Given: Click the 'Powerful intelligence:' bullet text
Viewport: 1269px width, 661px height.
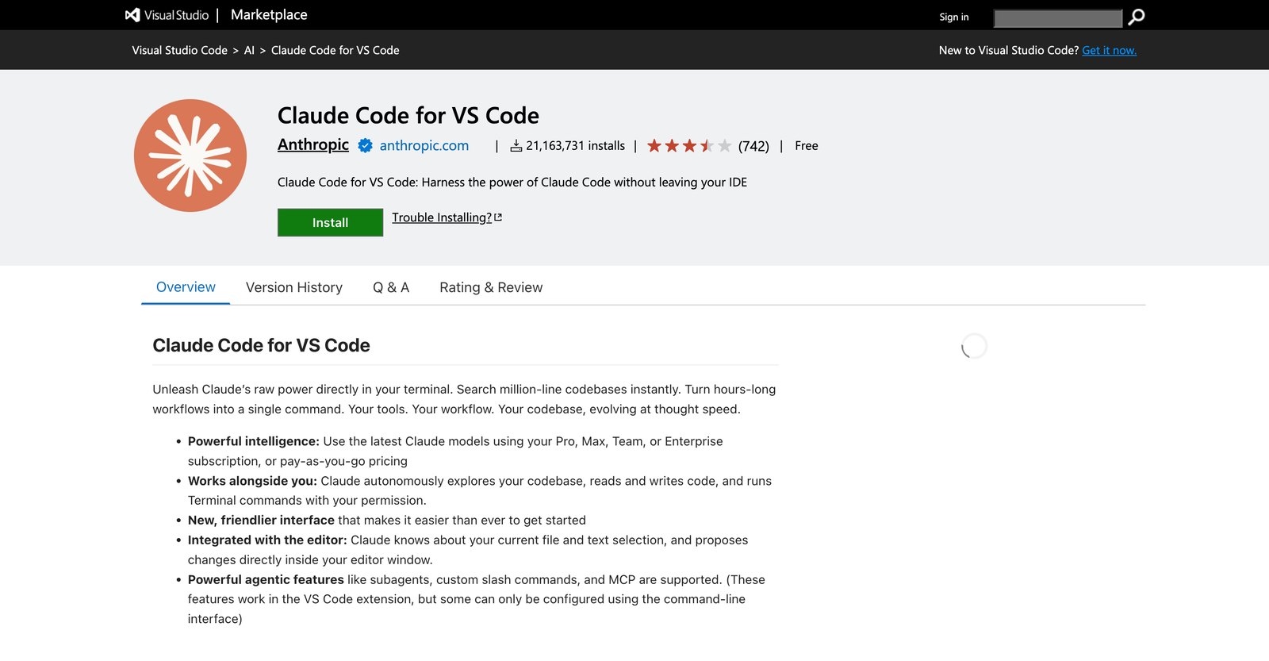Looking at the screenshot, I should pos(254,441).
